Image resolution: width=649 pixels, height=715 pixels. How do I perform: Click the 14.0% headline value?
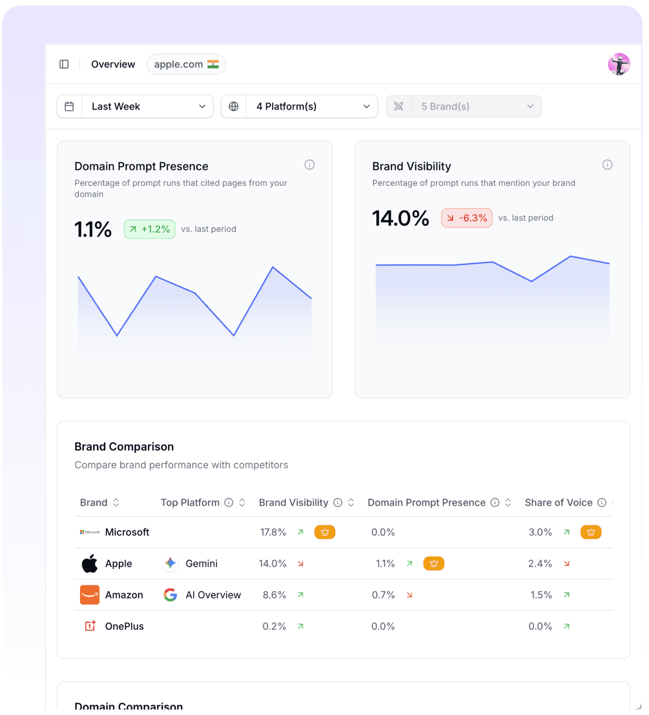[x=401, y=218]
